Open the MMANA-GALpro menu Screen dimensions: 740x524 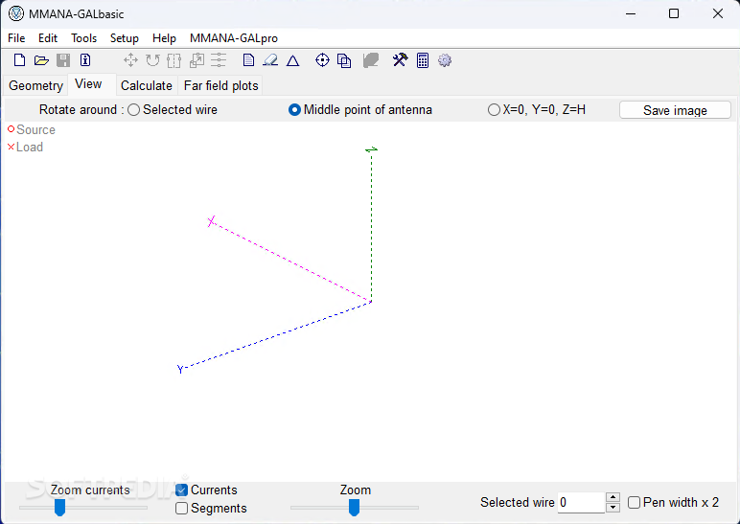click(234, 38)
